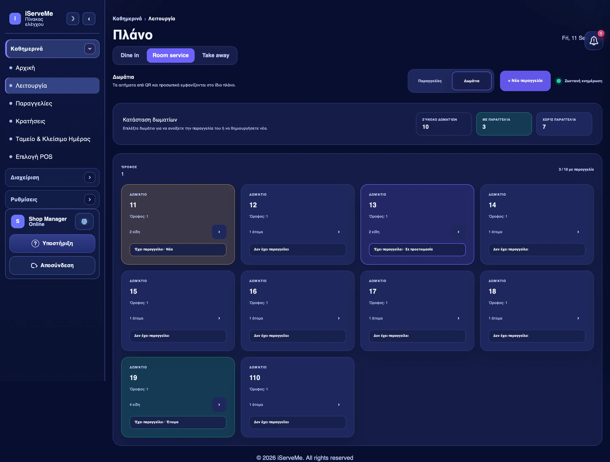Log out with Αποσύνδεση
Image resolution: width=610 pixels, height=462 pixels.
[x=52, y=266]
